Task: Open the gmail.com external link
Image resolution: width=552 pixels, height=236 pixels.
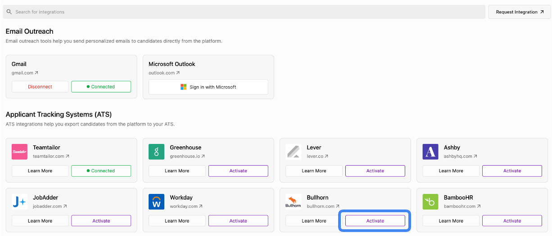Action: point(25,73)
